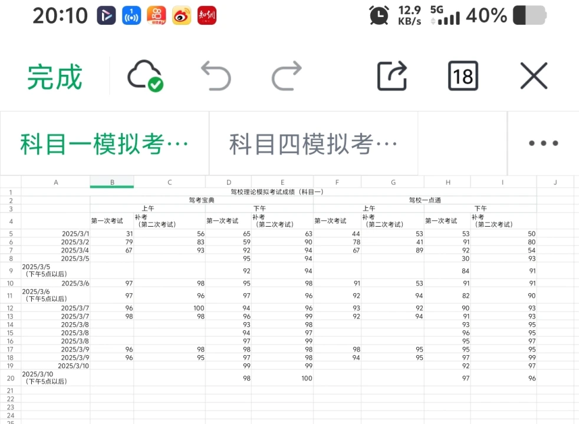
Task: Check the cloud sync status icon
Action: (x=144, y=77)
